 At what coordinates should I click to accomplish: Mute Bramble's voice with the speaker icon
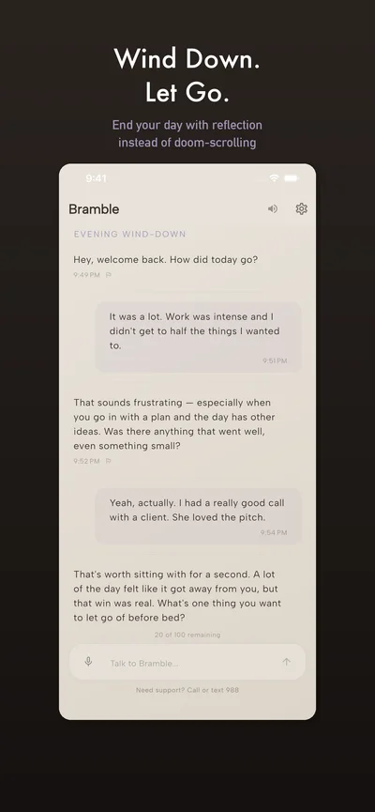(x=273, y=208)
